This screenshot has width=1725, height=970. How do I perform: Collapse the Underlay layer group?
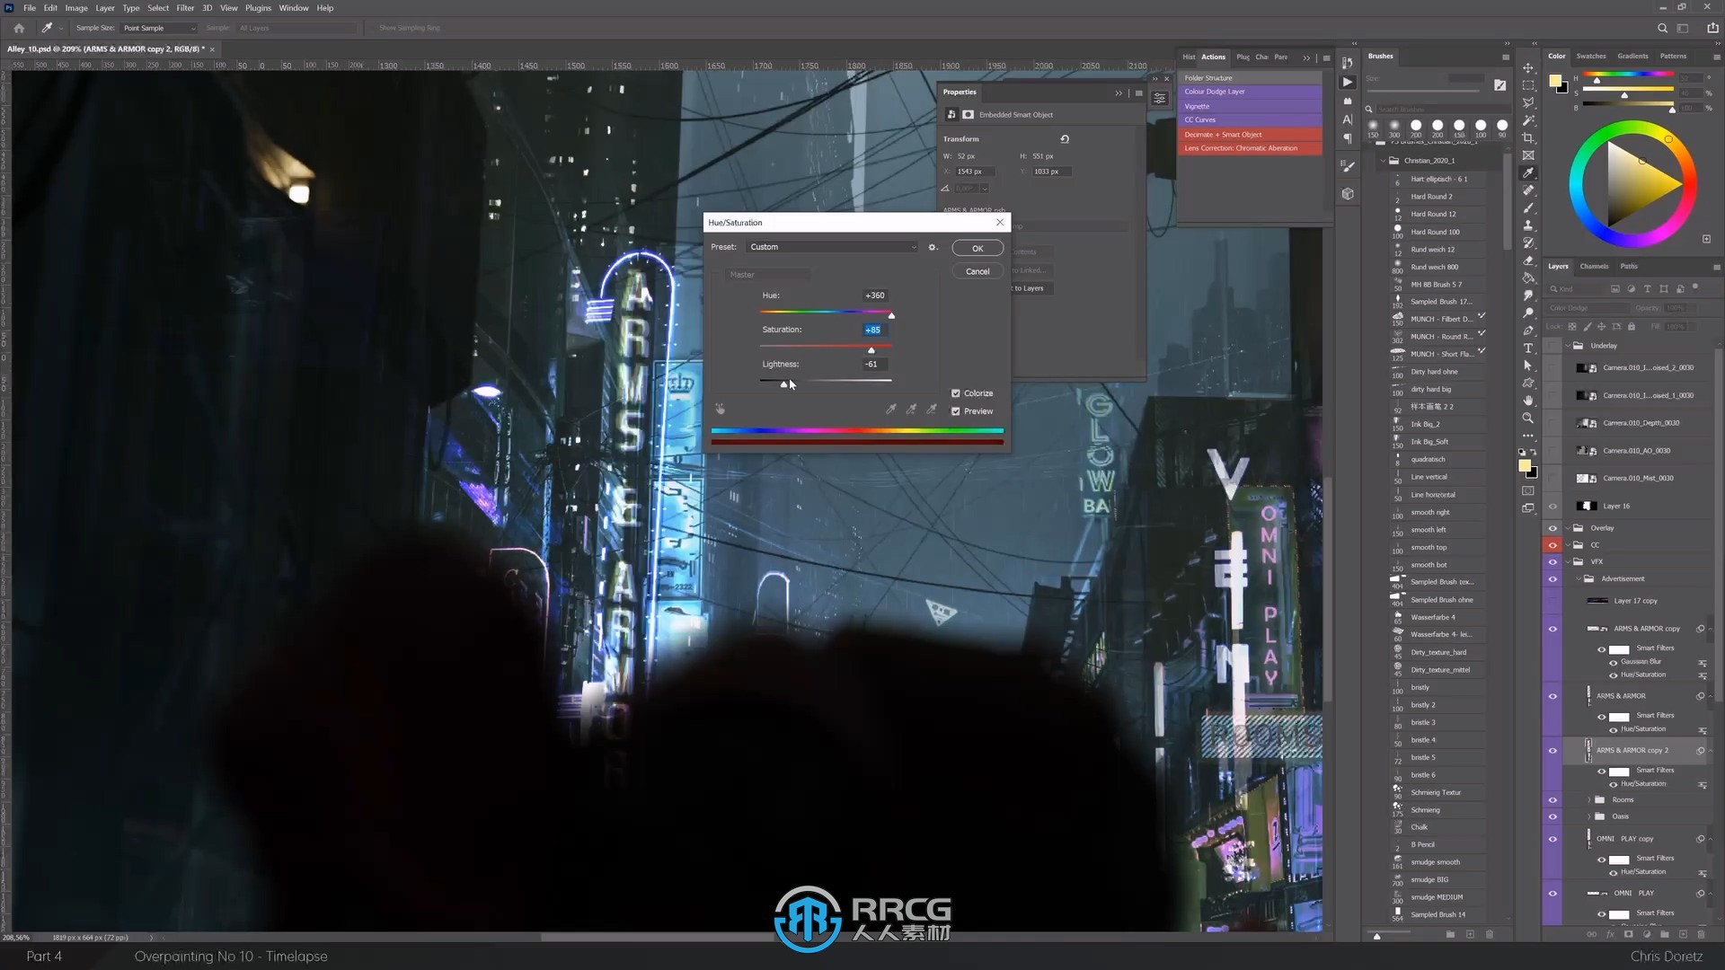point(1569,346)
